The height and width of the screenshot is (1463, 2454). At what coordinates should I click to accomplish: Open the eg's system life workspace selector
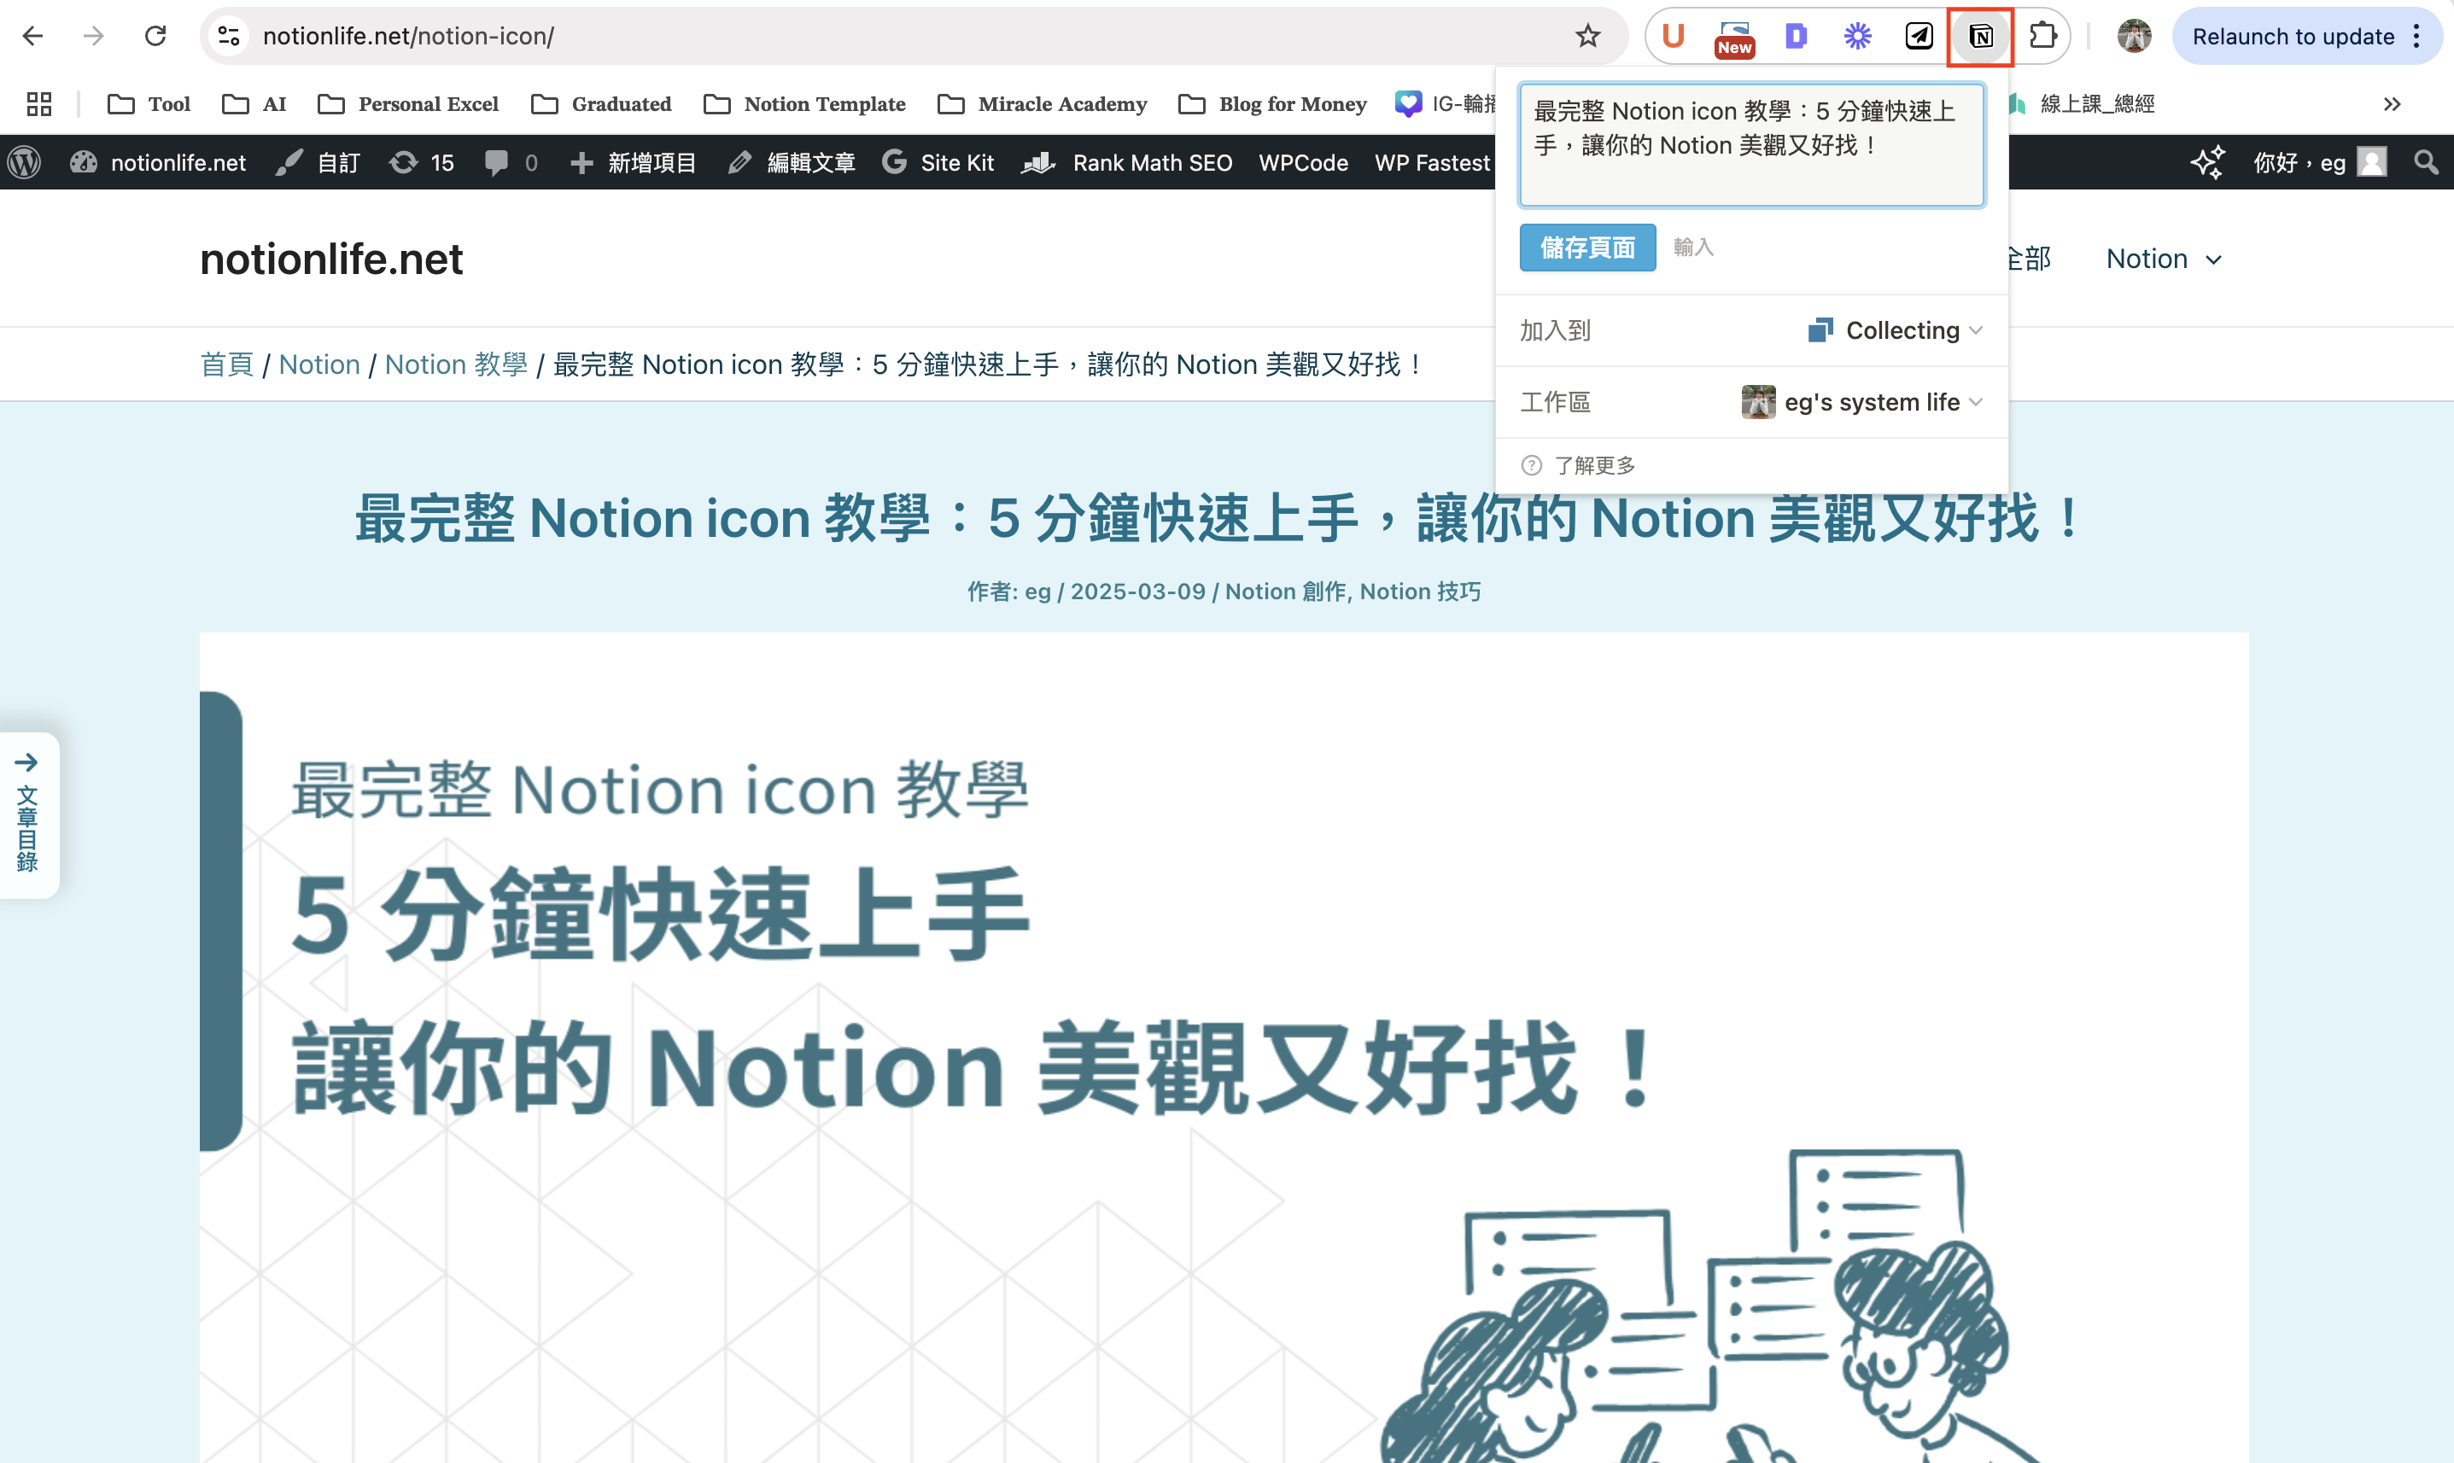[x=1862, y=401]
